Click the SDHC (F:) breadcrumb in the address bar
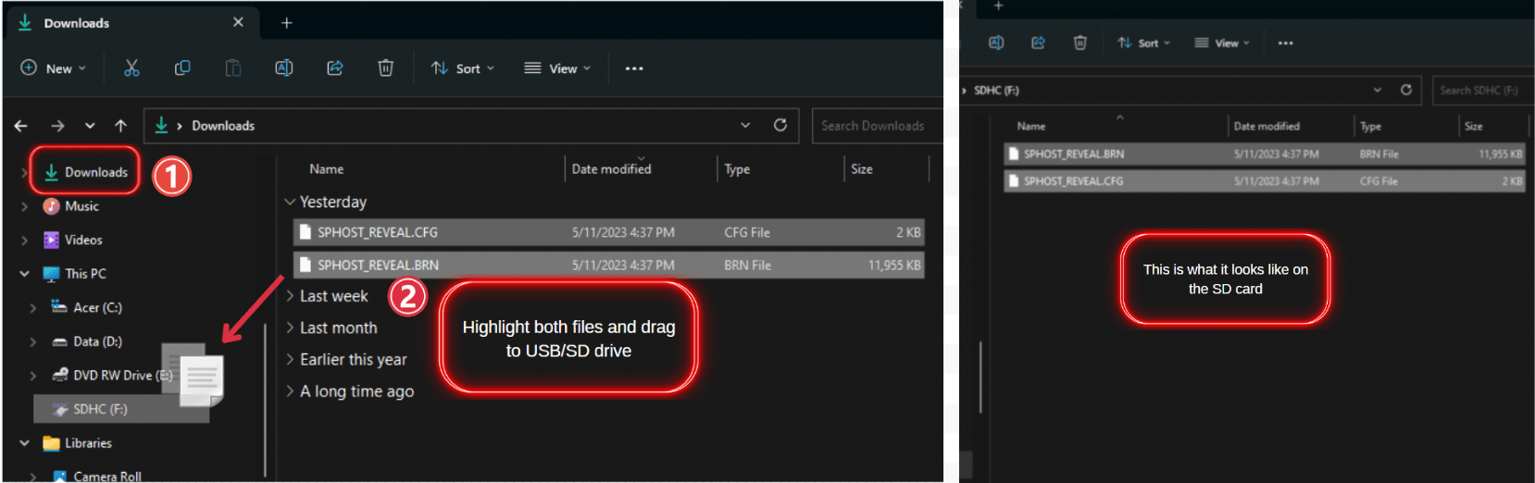Screen dimensions: 1535x483 pos(996,91)
